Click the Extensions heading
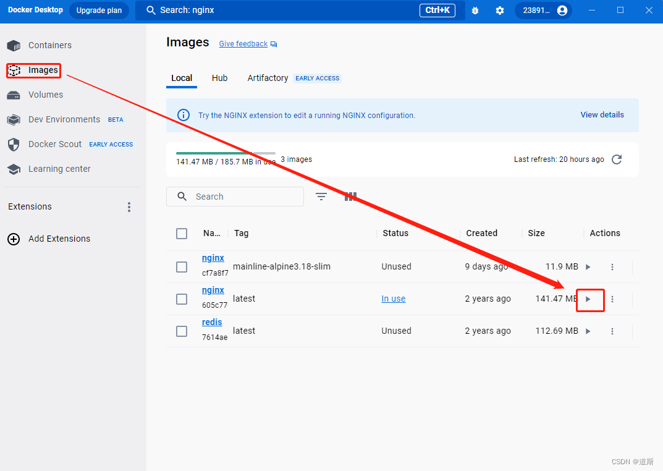 30,206
